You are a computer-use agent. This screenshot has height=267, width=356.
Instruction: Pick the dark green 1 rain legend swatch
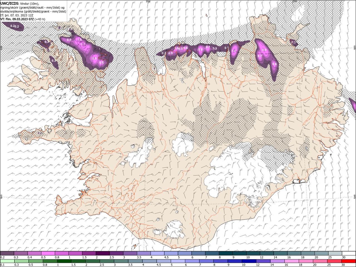[64, 261]
